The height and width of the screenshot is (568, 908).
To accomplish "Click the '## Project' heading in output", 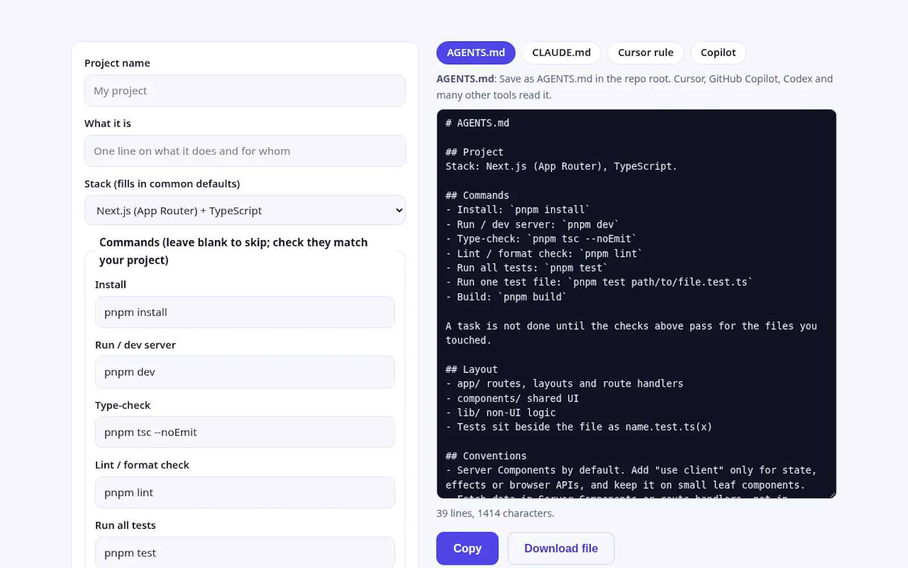I will 474,152.
